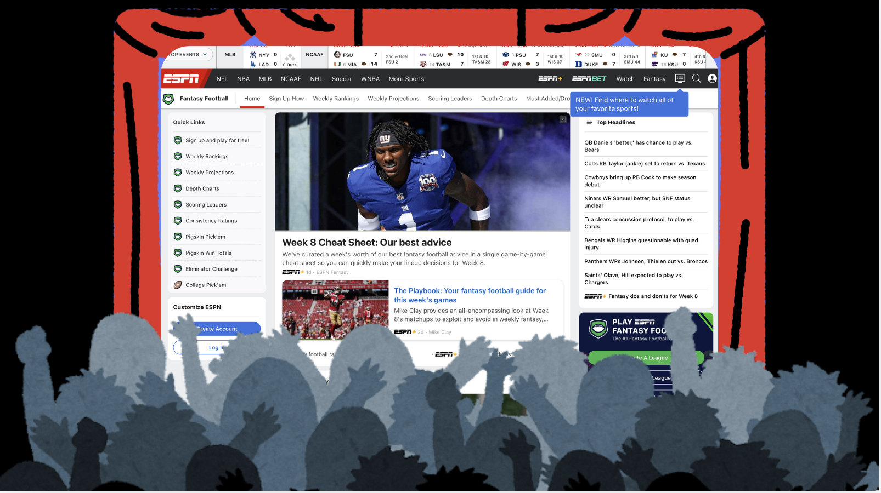881x493 pixels.
Task: Click the ESPN+ logo in navbar
Action: pos(550,79)
